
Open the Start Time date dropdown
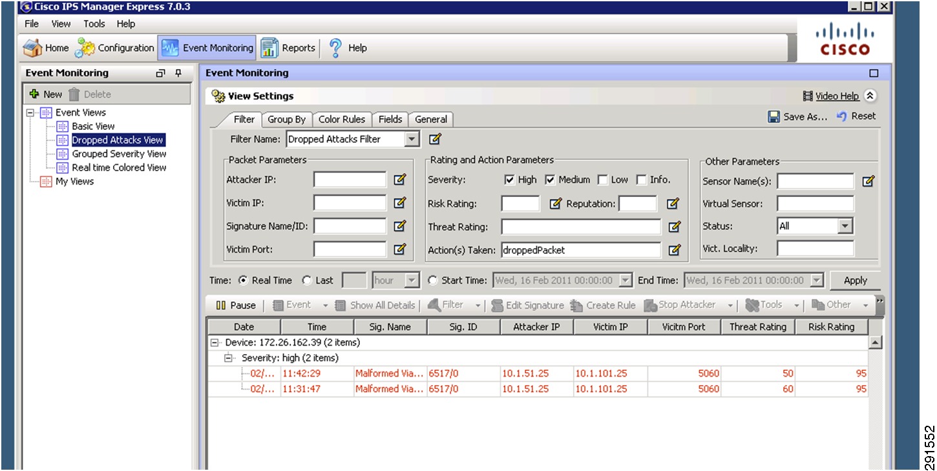tap(625, 280)
